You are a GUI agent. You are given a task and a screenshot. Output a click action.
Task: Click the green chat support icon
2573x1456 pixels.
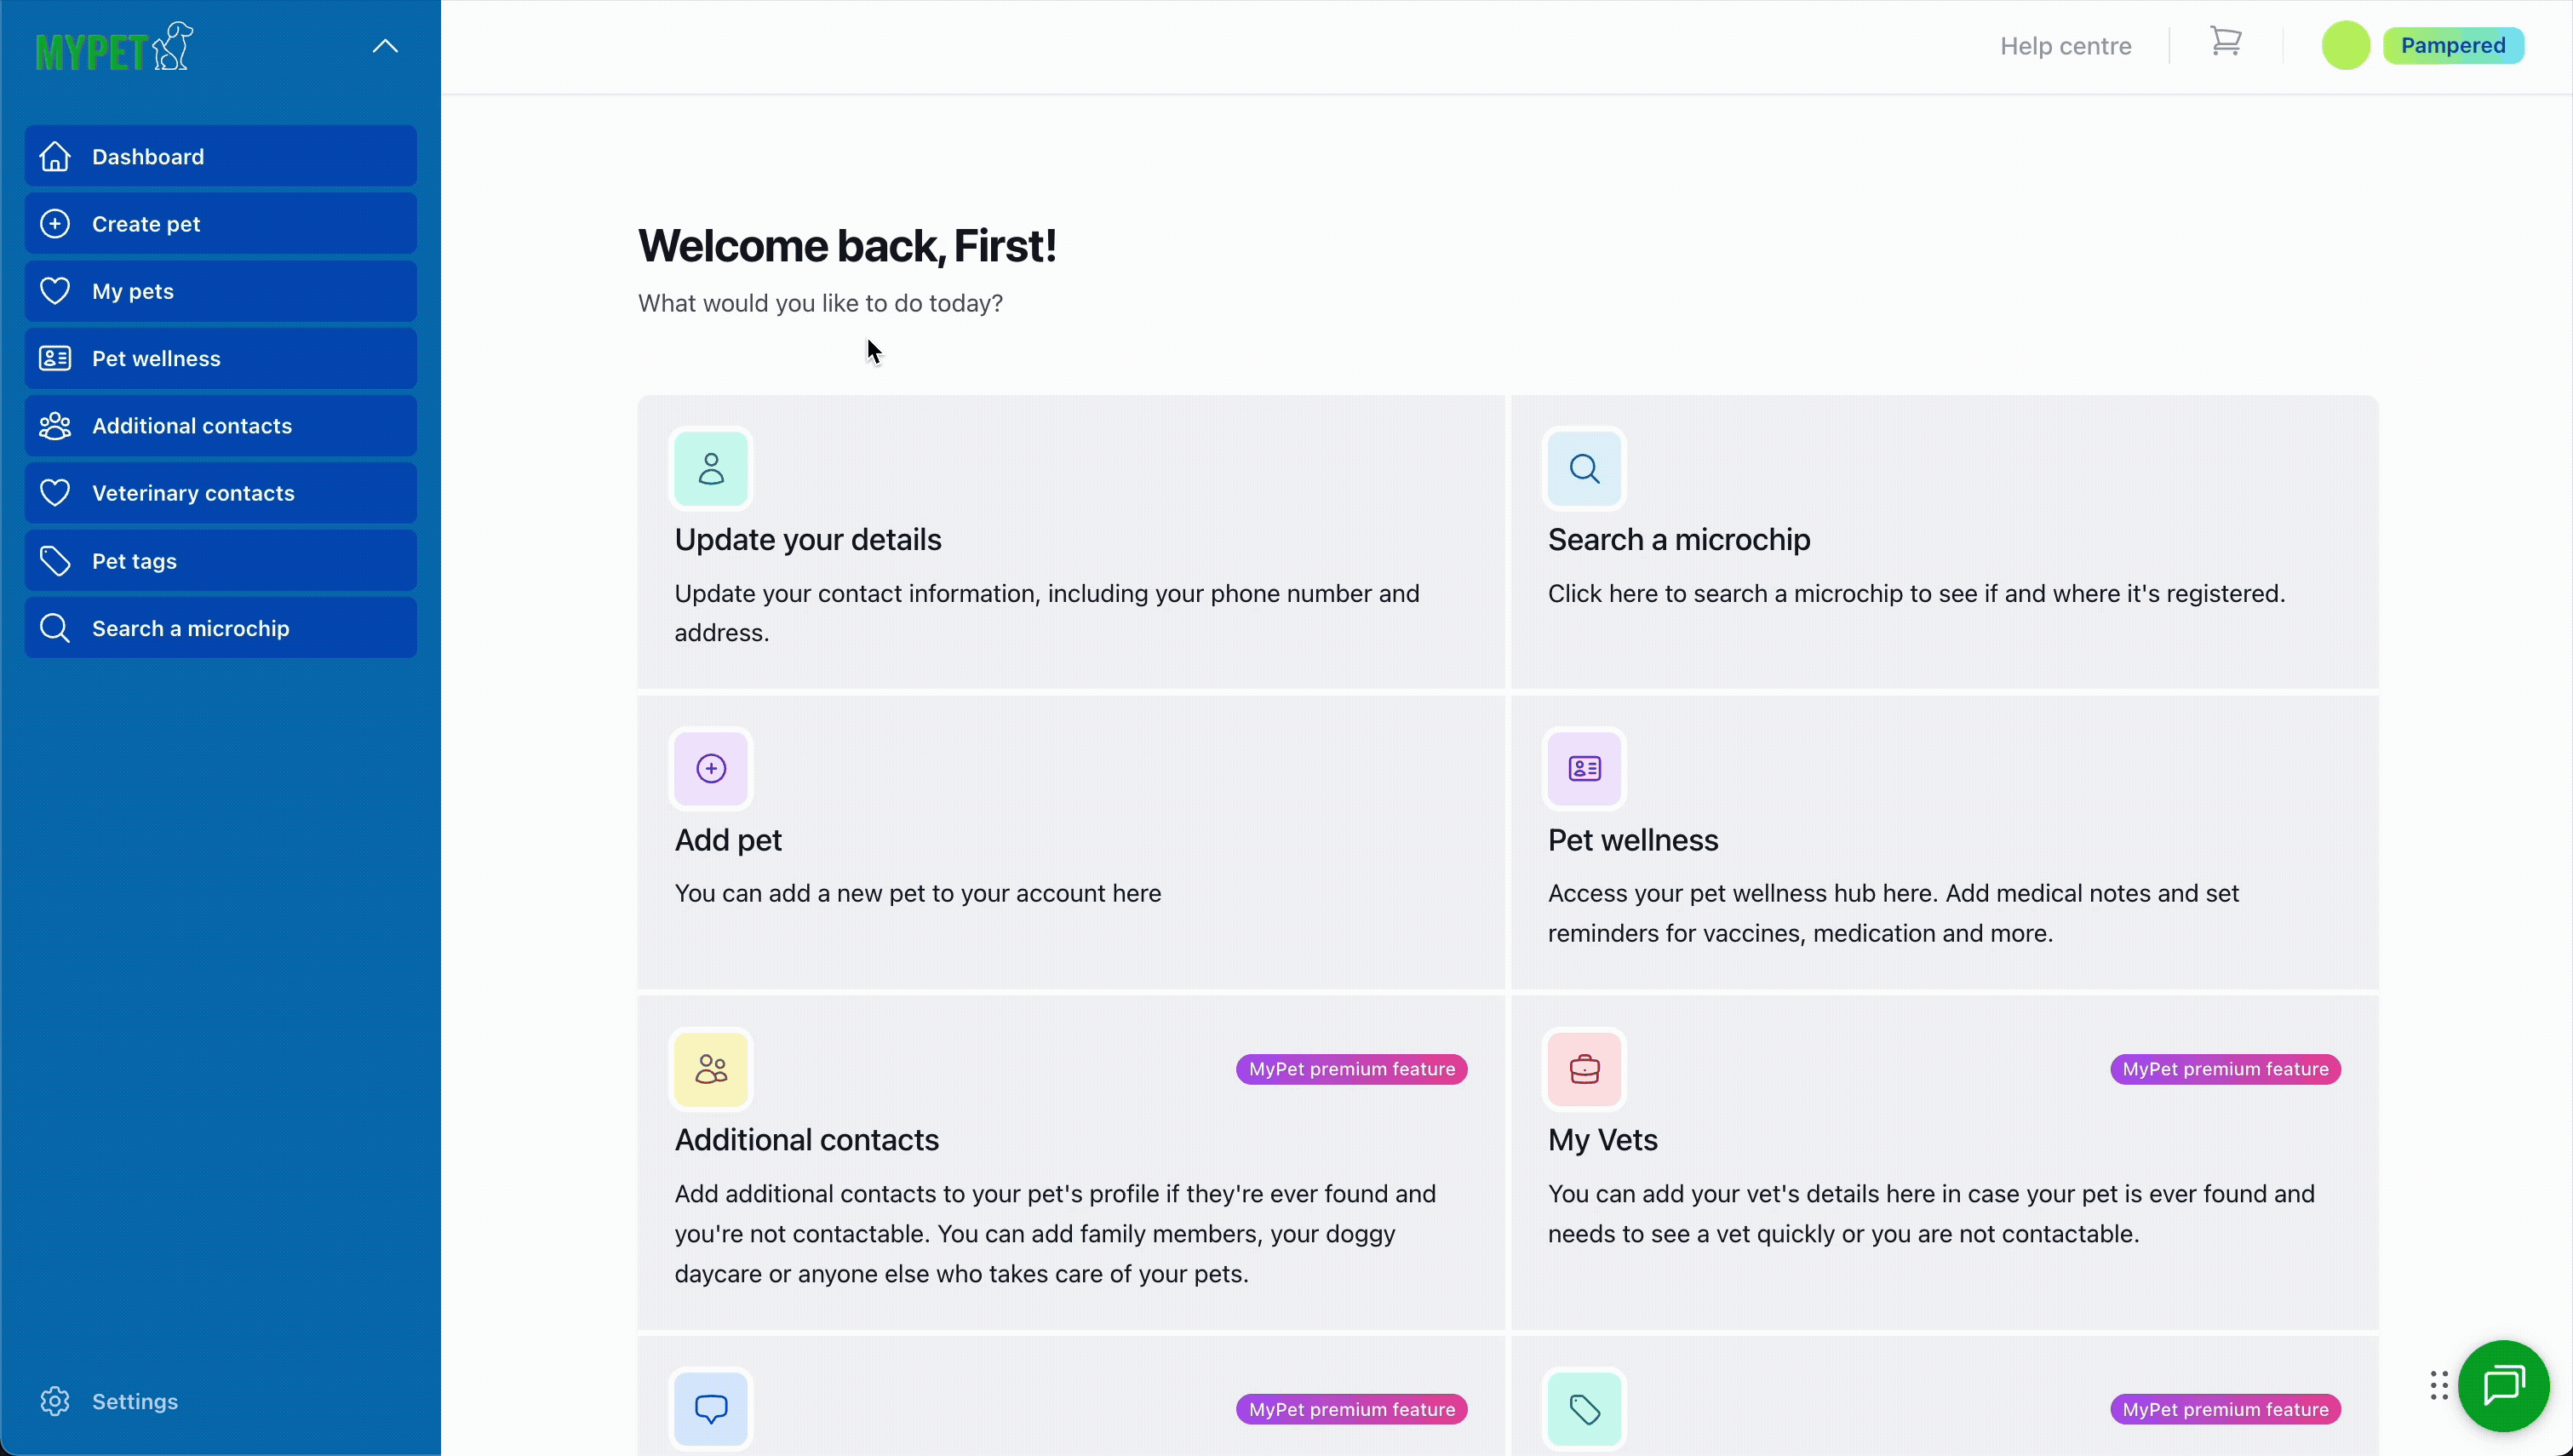(x=2503, y=1385)
